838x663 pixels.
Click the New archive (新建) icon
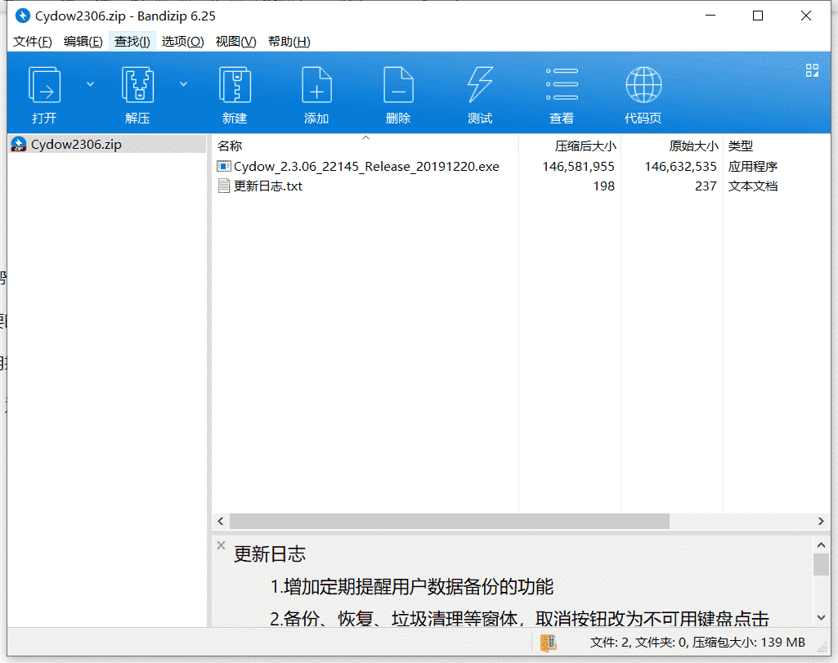[x=235, y=85]
